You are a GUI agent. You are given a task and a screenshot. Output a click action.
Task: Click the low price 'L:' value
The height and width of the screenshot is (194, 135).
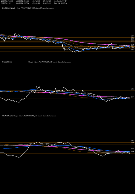(x=47, y=3)
